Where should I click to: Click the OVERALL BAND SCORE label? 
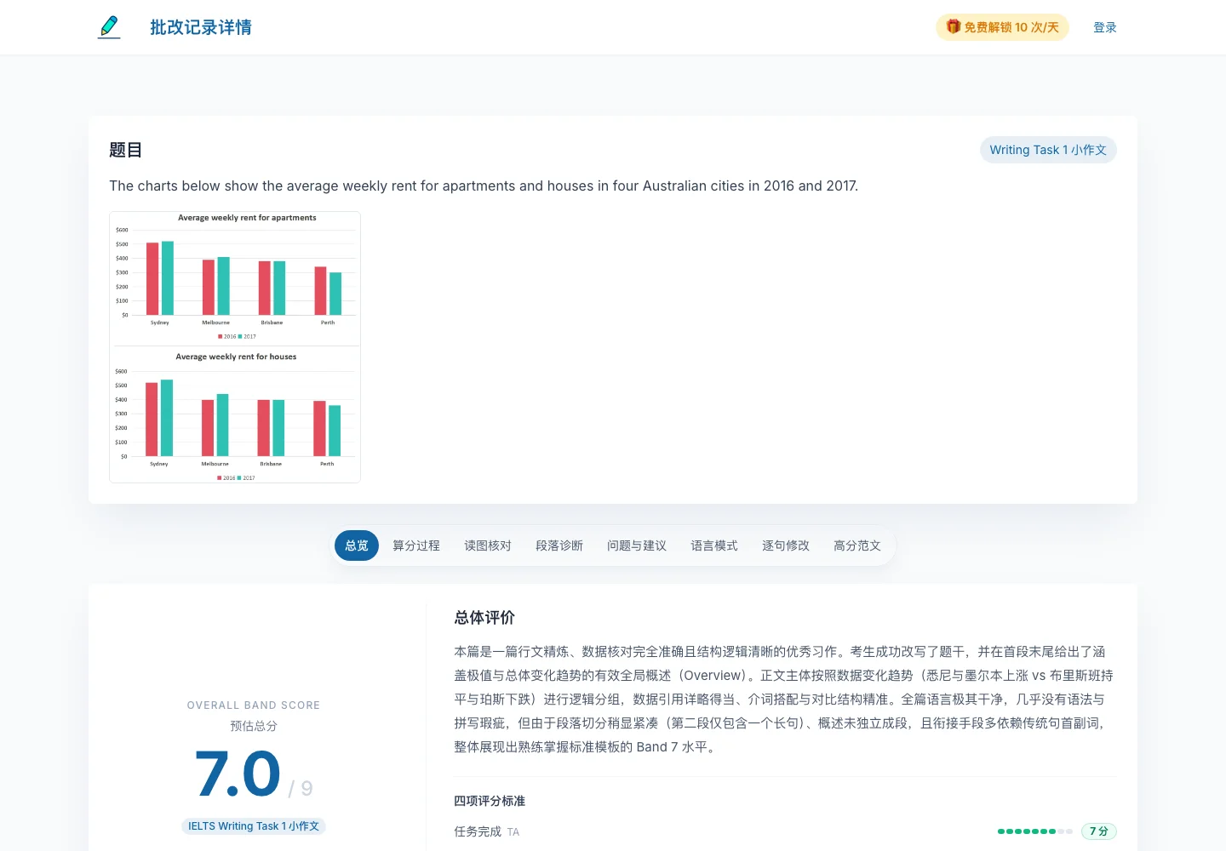click(x=254, y=705)
